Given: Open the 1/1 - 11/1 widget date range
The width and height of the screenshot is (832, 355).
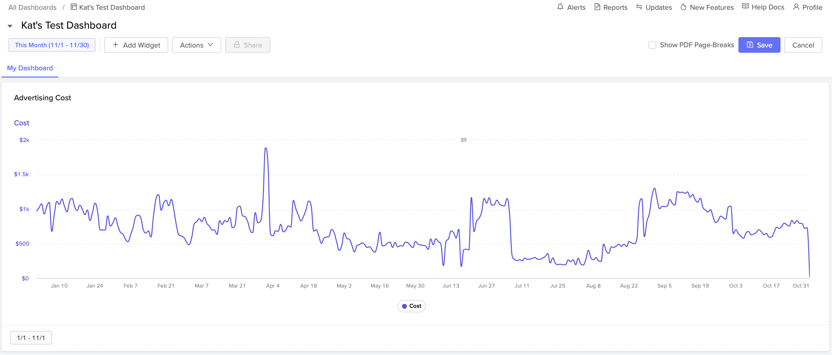Looking at the screenshot, I should (31, 338).
